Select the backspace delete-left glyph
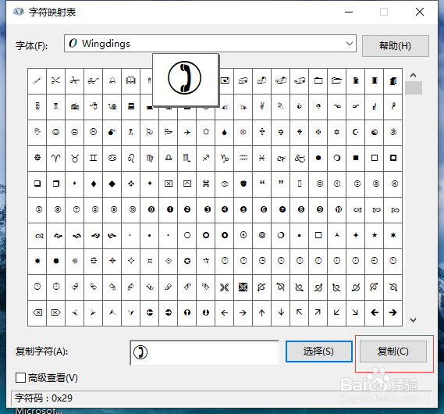The image size is (444, 414). (37, 313)
